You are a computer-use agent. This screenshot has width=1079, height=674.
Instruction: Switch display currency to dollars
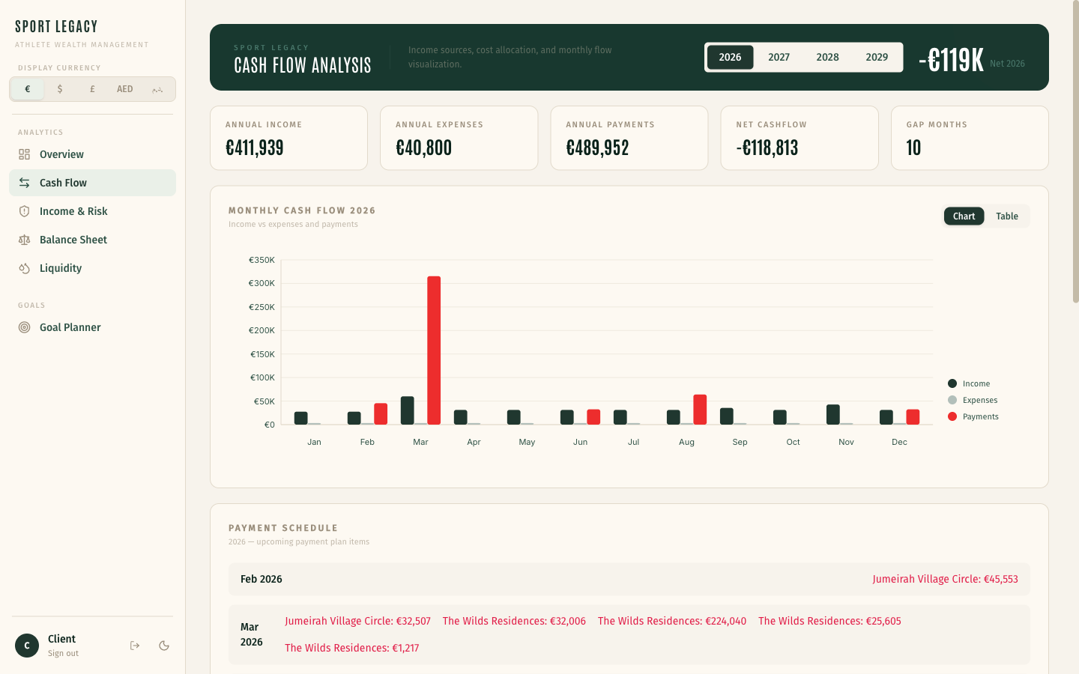tap(59, 88)
